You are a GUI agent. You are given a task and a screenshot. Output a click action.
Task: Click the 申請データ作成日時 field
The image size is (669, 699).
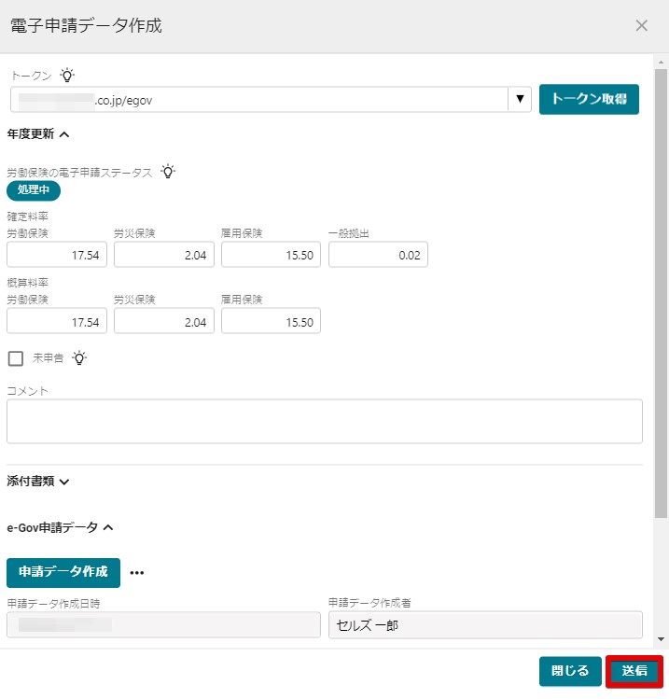pos(163,624)
